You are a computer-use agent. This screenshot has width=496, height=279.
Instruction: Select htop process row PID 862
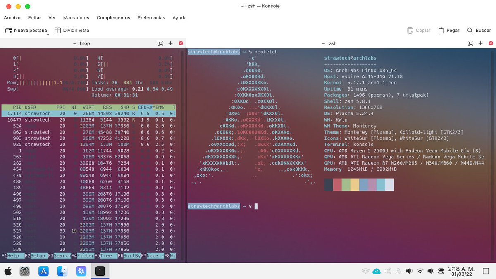tap(88, 132)
